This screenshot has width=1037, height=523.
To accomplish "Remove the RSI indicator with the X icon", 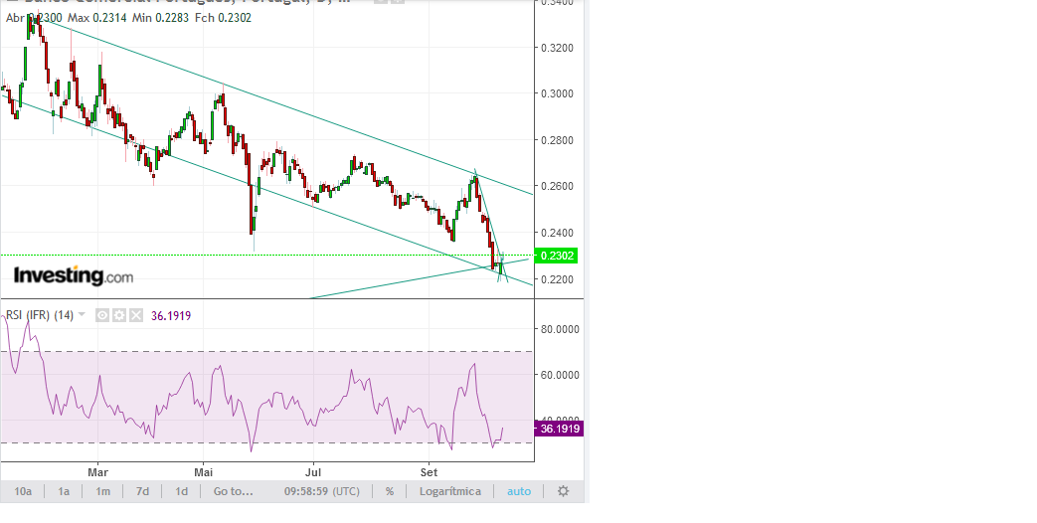I will coord(135,315).
